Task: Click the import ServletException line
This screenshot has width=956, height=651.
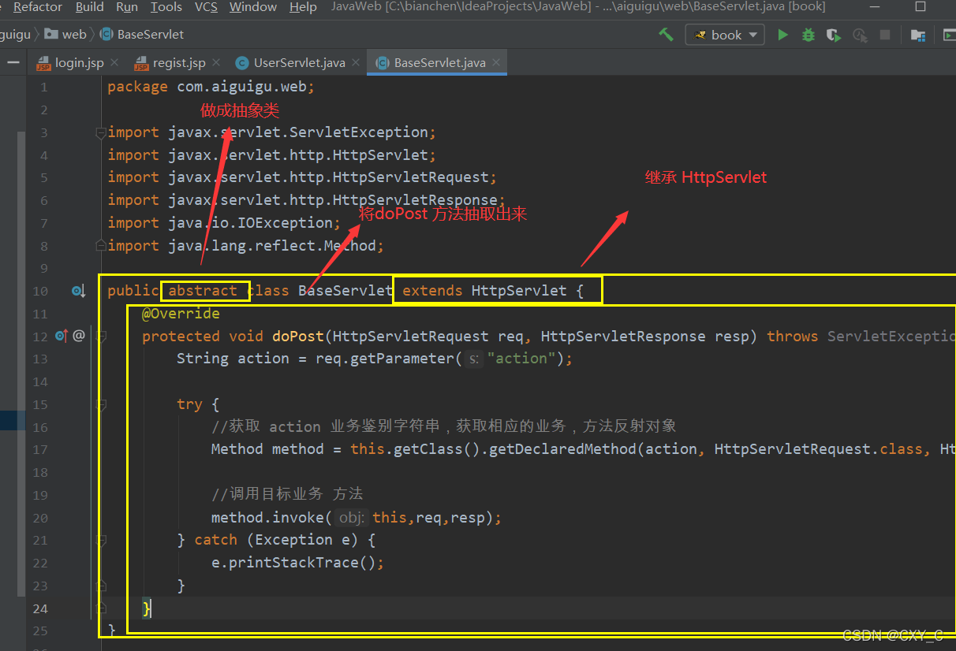Action: click(272, 132)
